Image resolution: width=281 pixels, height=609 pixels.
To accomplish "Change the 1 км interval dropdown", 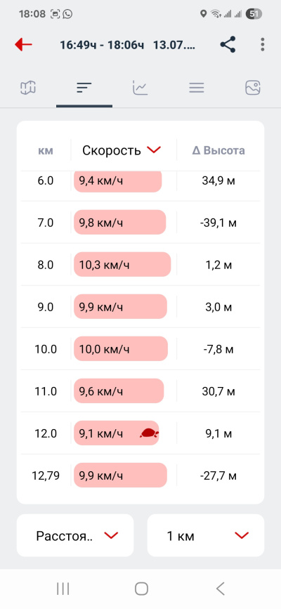I will coord(206,535).
